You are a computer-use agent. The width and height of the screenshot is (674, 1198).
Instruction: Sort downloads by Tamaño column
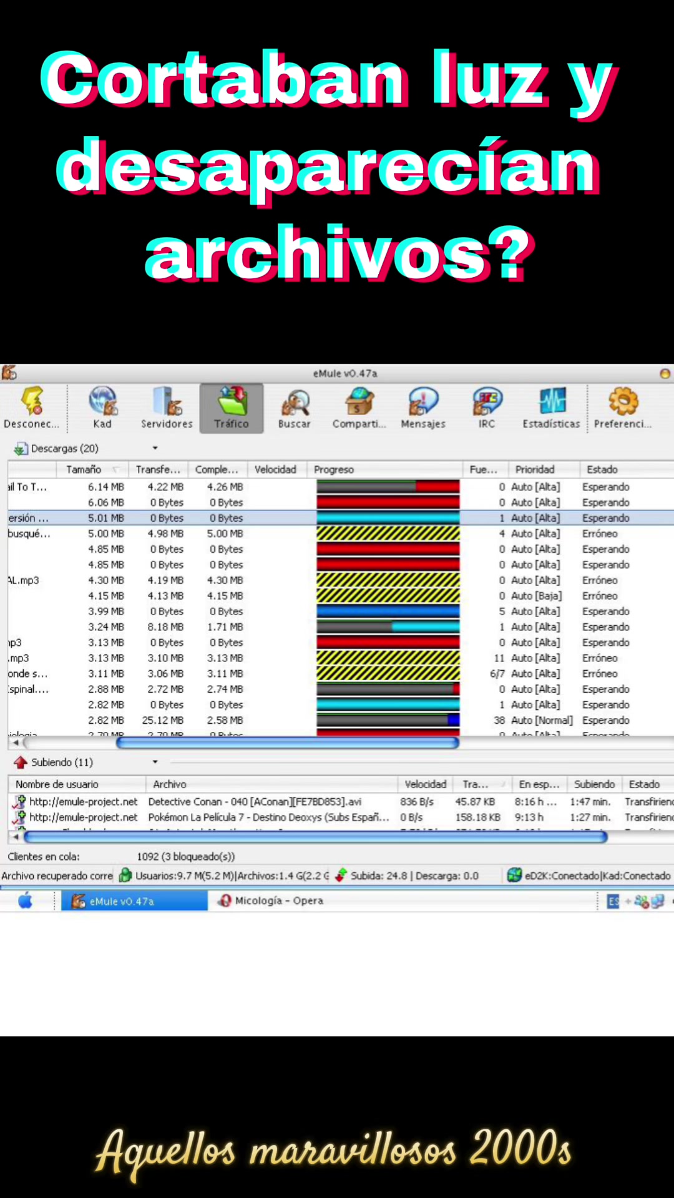coord(92,469)
